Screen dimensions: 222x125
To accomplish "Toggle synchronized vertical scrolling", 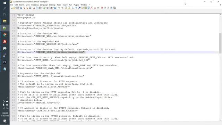I will click(66, 8).
